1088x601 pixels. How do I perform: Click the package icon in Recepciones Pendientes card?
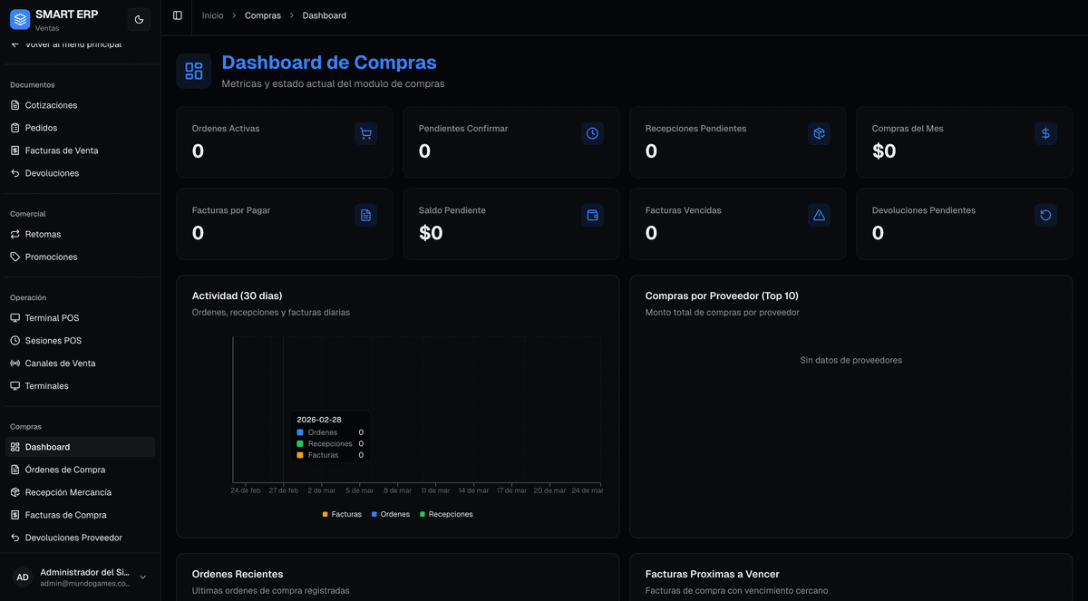tap(819, 133)
